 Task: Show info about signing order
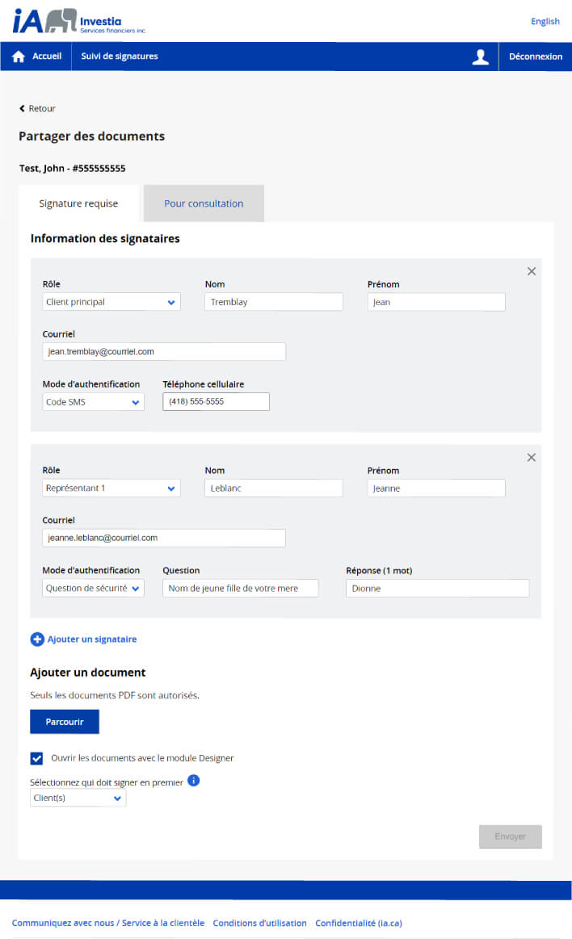[193, 780]
